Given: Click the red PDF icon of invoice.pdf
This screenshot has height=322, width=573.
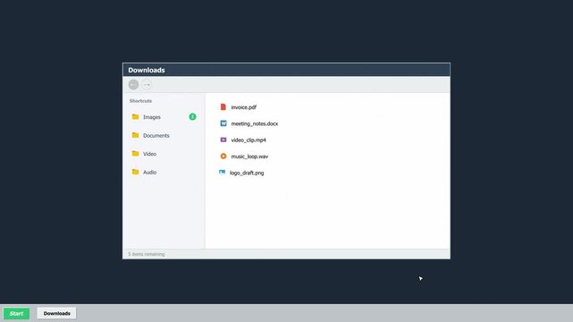Looking at the screenshot, I should (x=223, y=106).
